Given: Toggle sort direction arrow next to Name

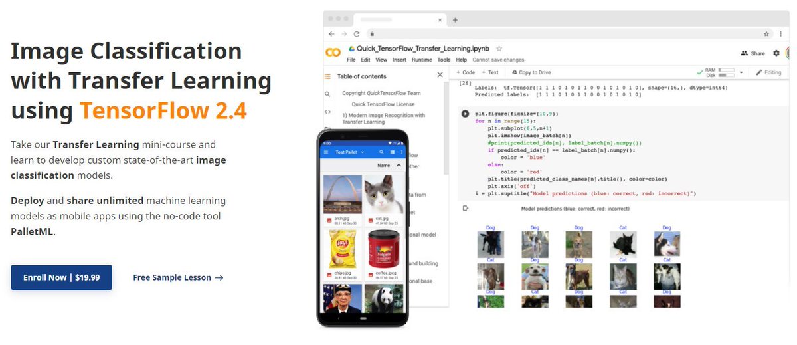Looking at the screenshot, I should (x=398, y=165).
